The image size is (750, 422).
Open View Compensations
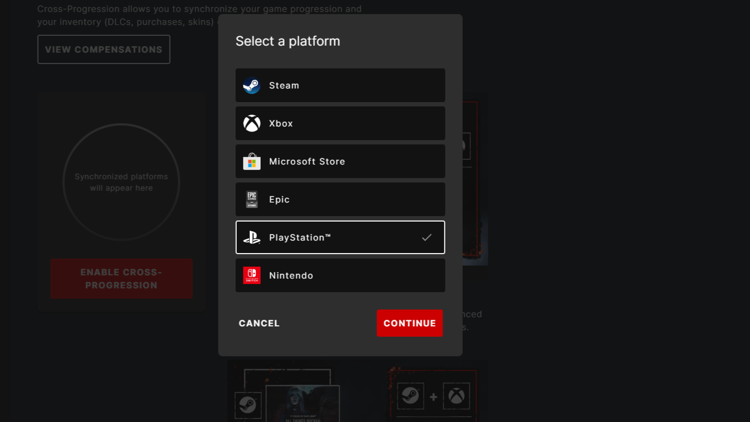tap(104, 49)
